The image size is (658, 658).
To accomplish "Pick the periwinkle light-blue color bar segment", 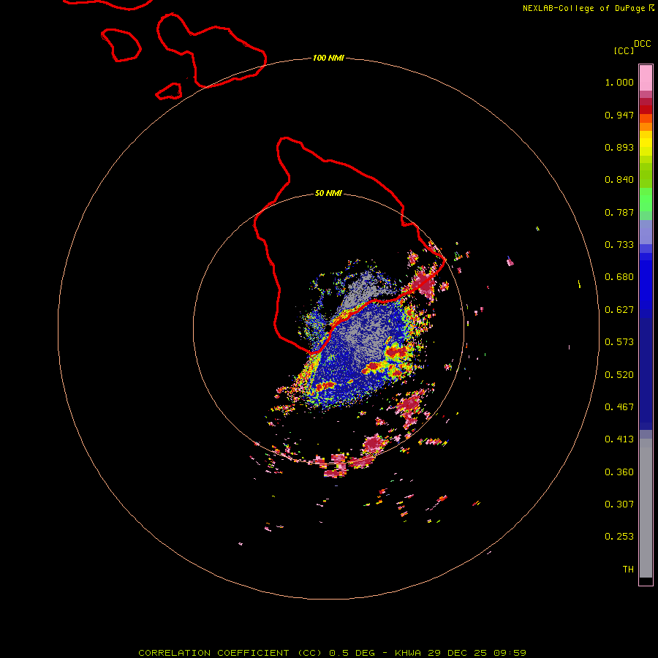I will 646,232.
